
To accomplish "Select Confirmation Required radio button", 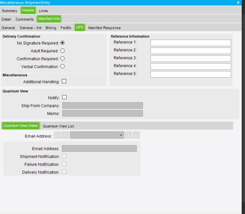I will [63, 59].
